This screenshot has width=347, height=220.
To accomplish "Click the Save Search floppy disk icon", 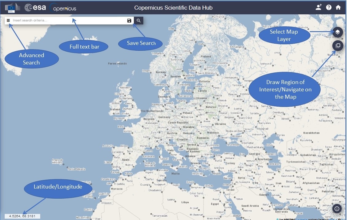I will (x=129, y=20).
